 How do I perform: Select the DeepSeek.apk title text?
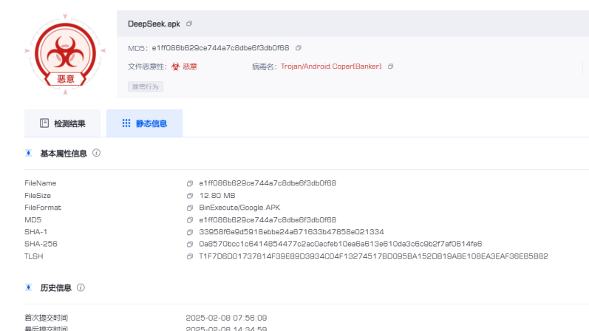point(154,24)
